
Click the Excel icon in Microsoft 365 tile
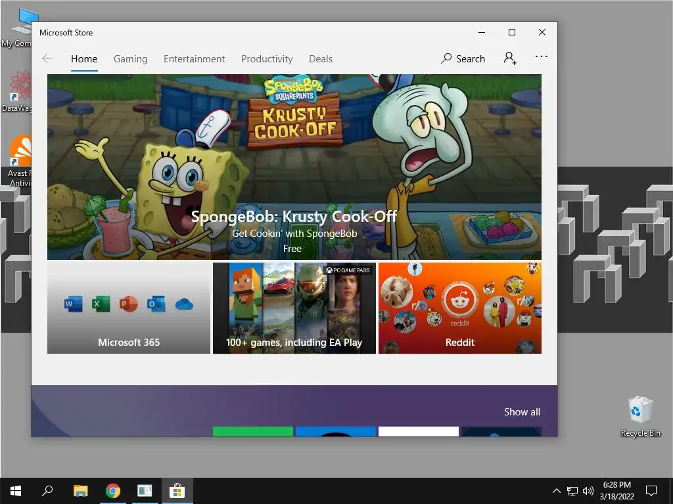pos(101,304)
